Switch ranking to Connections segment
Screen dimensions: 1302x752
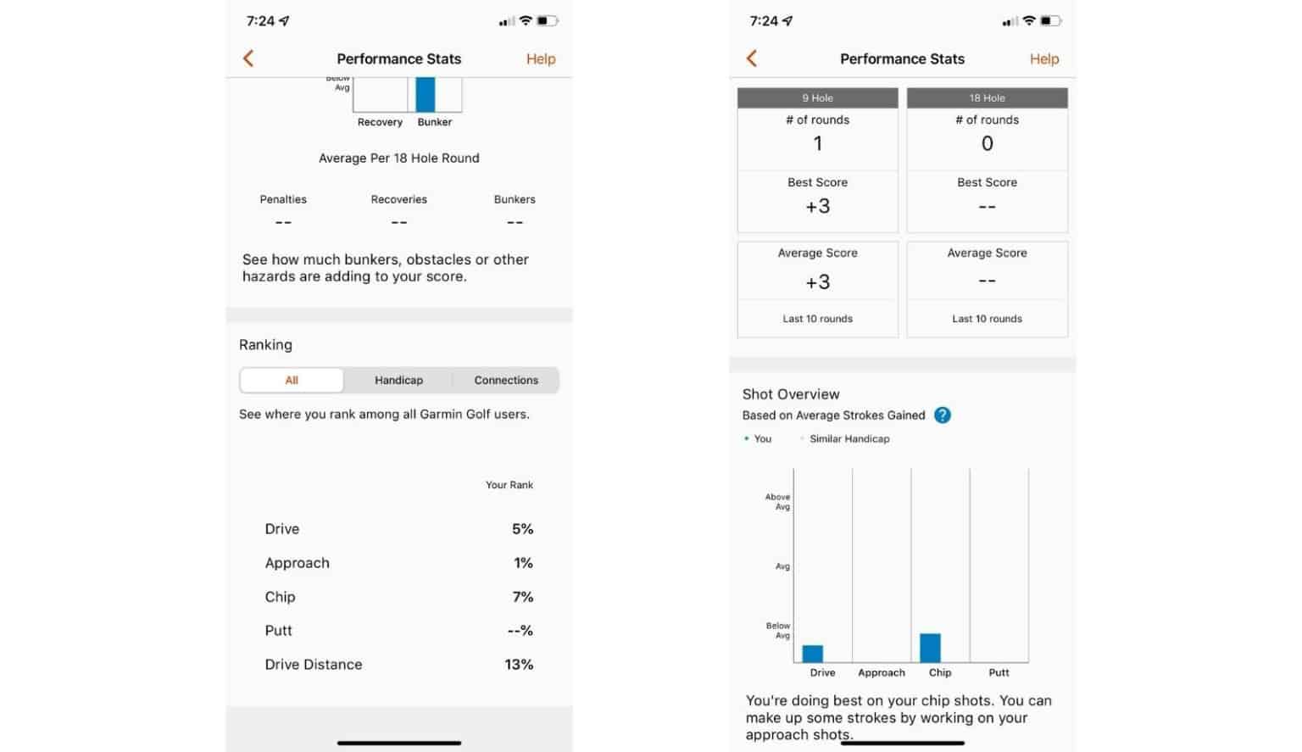click(x=506, y=381)
